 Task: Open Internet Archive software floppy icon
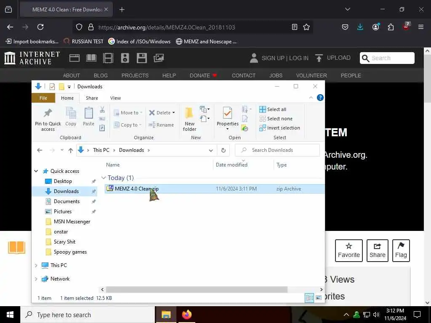(141, 58)
